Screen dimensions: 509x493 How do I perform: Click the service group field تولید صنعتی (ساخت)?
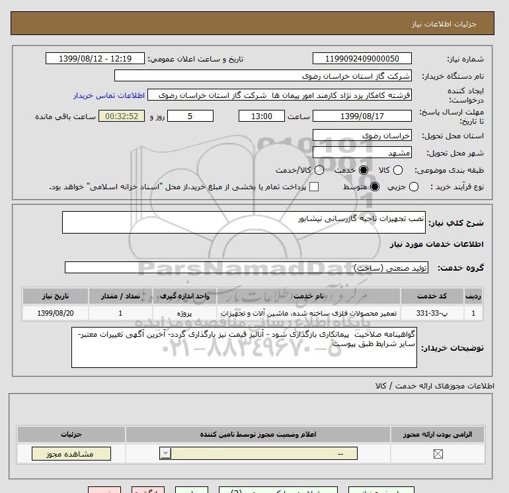[247, 267]
